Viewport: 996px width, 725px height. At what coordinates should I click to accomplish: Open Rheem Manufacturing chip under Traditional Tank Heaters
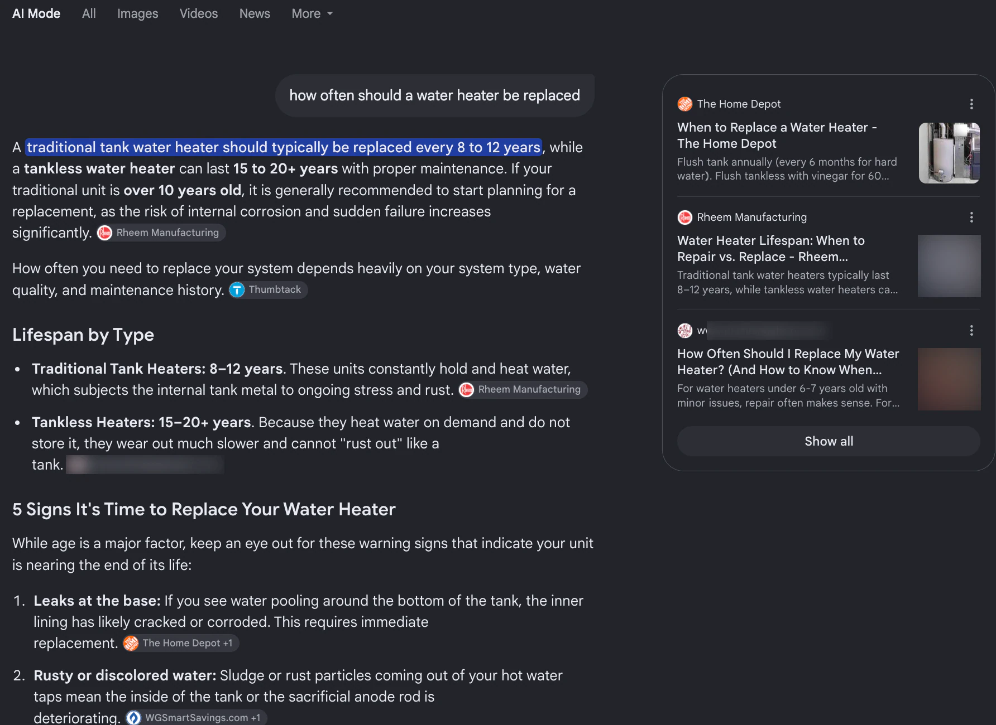523,389
